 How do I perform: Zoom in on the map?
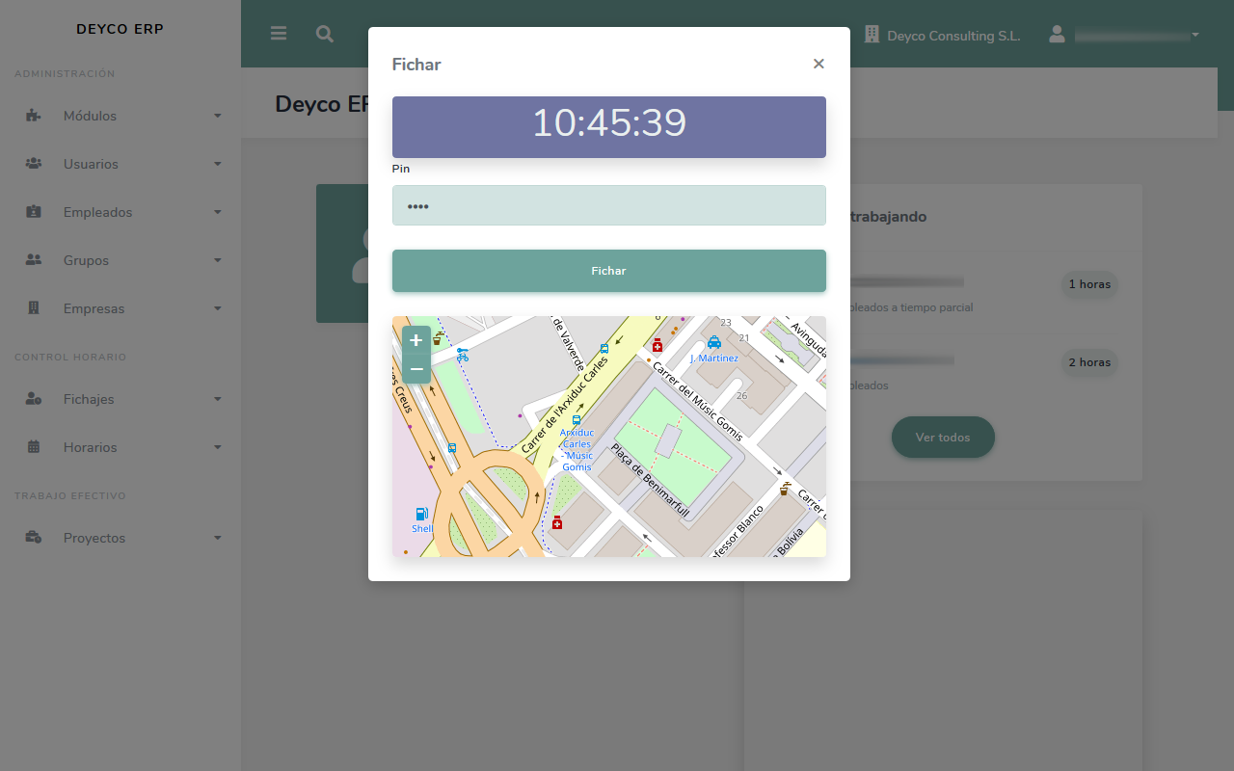(x=416, y=340)
